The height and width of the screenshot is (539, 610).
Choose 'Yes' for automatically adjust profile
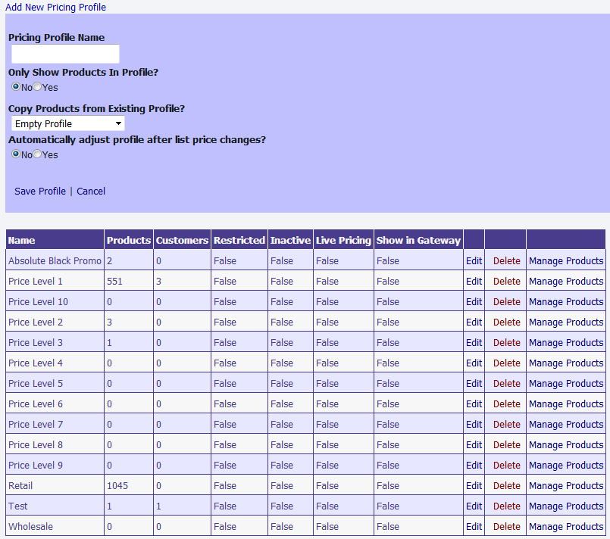[x=38, y=154]
